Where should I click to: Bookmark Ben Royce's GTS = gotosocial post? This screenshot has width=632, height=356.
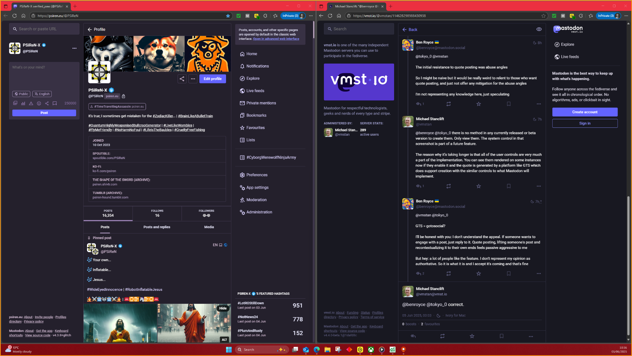tap(509, 274)
